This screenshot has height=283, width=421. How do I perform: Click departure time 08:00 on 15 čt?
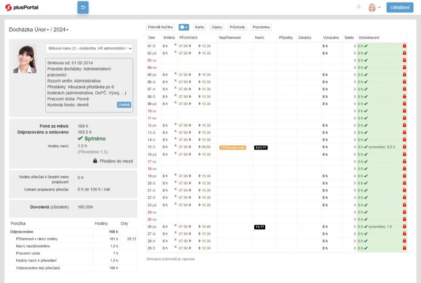206,147
